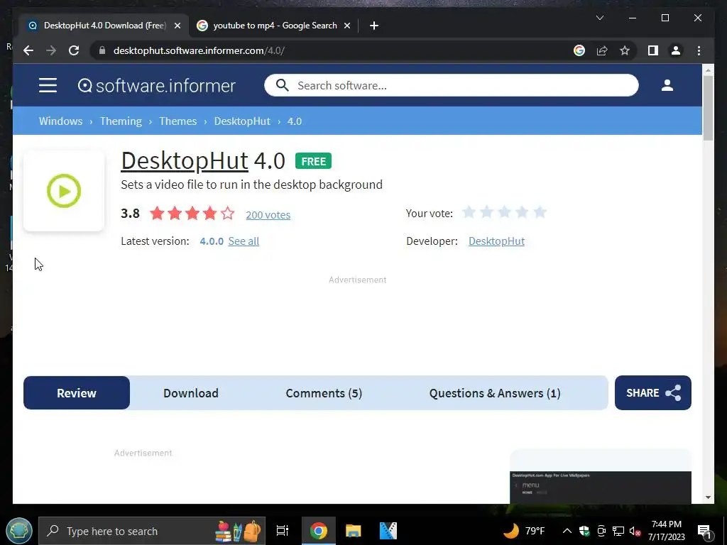This screenshot has width=727, height=545.
Task: Open Chrome three-dot menu
Action: coord(699,50)
